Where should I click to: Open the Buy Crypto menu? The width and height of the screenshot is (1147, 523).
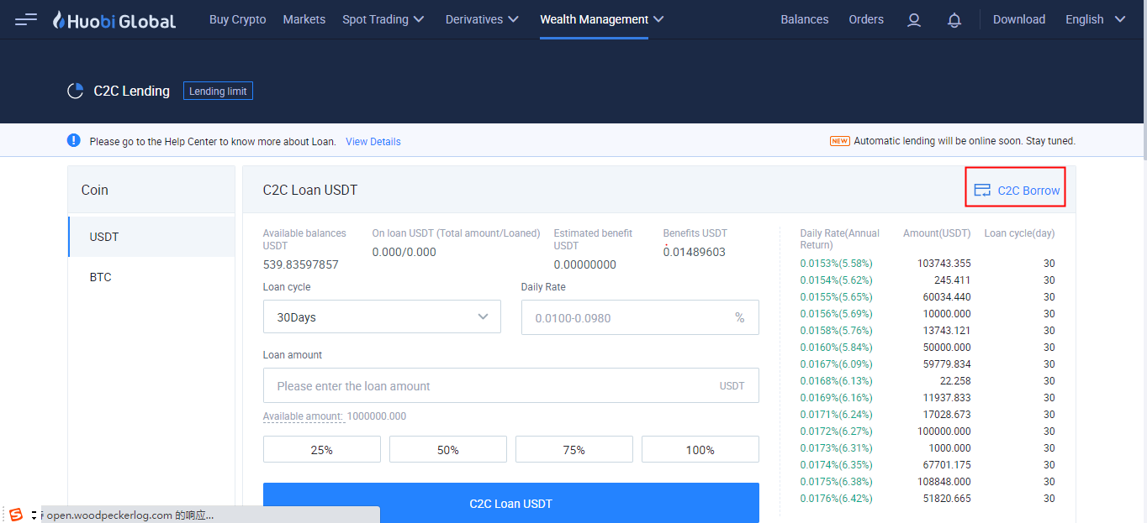[238, 19]
